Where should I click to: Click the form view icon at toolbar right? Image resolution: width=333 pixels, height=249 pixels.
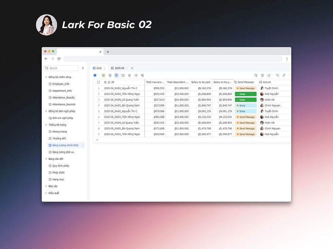click(262, 75)
